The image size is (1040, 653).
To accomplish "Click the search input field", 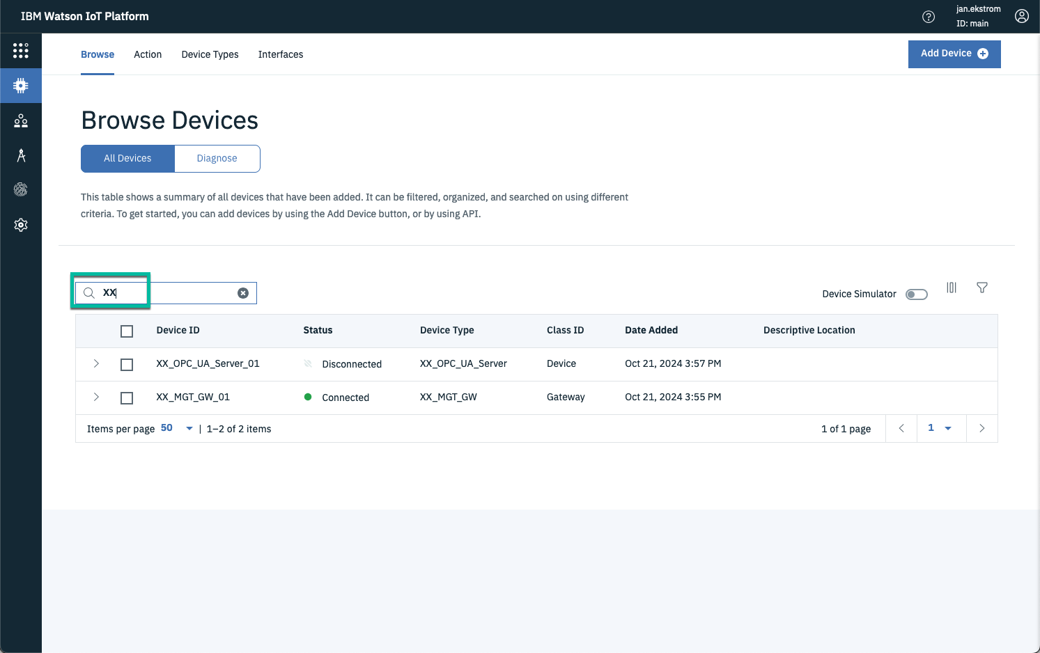I will pyautogui.click(x=166, y=293).
